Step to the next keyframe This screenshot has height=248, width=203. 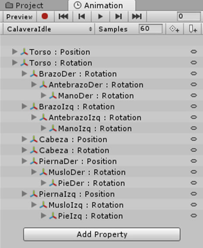point(119,16)
